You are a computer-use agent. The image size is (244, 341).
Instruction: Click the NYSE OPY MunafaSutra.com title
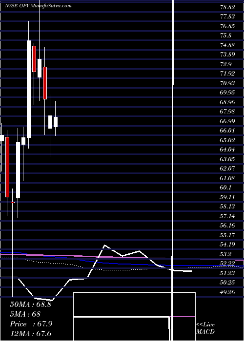(x=39, y=6)
